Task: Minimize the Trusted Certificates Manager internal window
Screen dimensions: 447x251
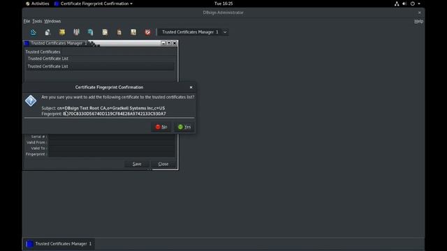Action: [x=163, y=43]
